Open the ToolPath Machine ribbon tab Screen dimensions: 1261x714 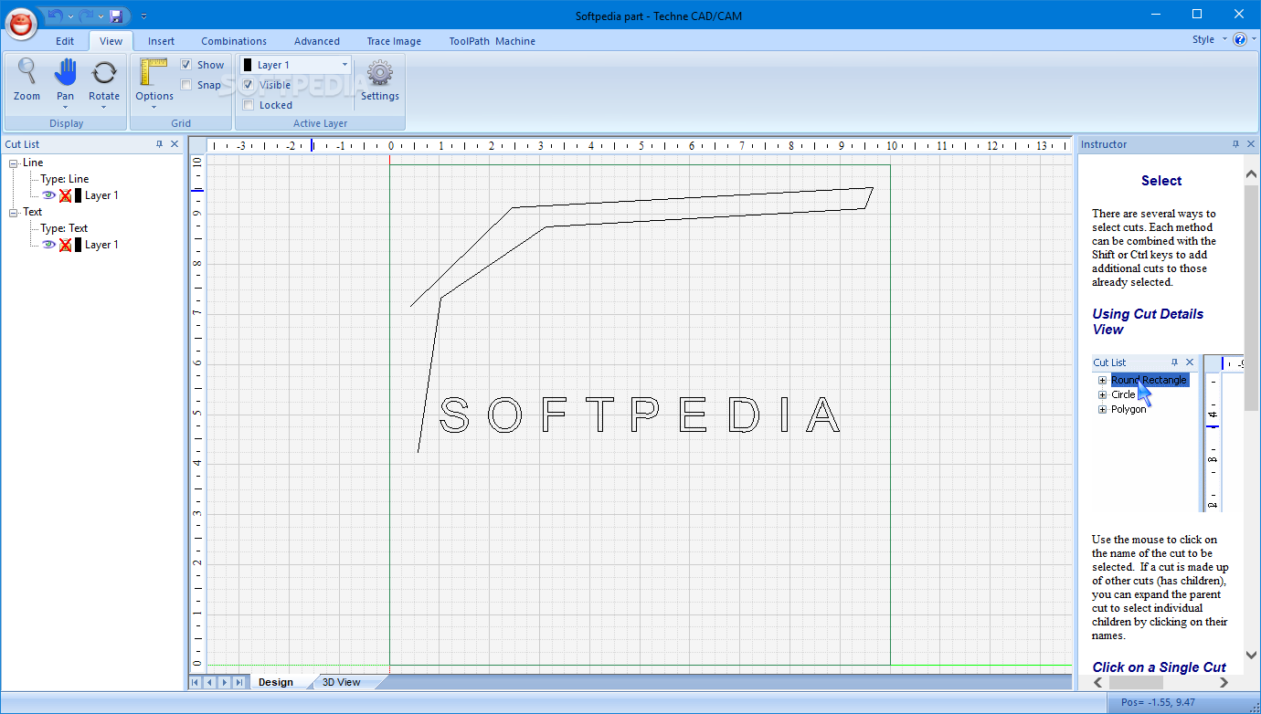pos(492,41)
